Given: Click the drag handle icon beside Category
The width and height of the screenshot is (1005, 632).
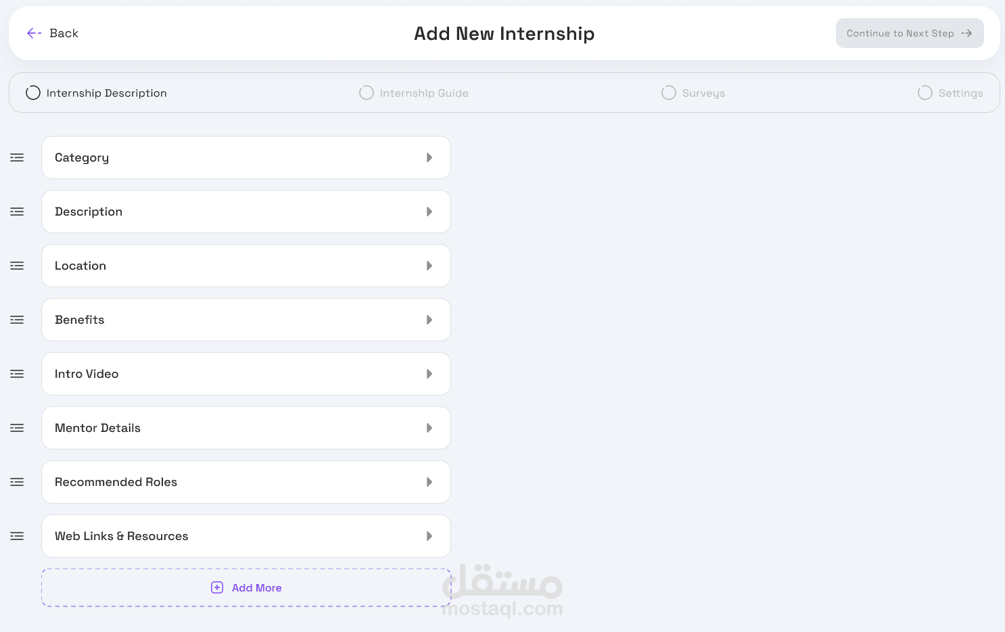Looking at the screenshot, I should click(x=17, y=157).
